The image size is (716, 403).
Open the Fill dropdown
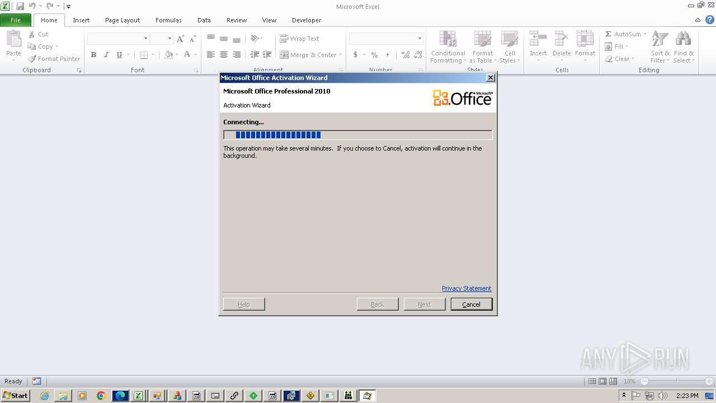click(618, 46)
